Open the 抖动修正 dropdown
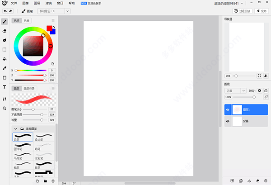 click(x=55, y=10)
